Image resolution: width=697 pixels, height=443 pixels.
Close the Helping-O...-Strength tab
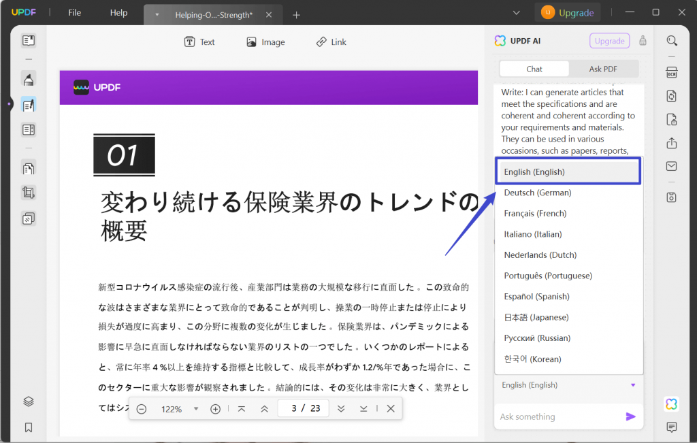[269, 15]
